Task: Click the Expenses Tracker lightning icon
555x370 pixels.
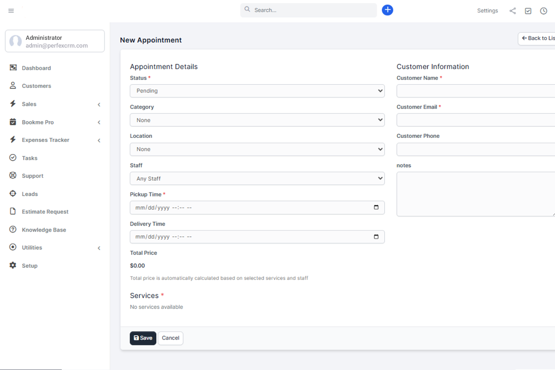Action: [x=13, y=139]
